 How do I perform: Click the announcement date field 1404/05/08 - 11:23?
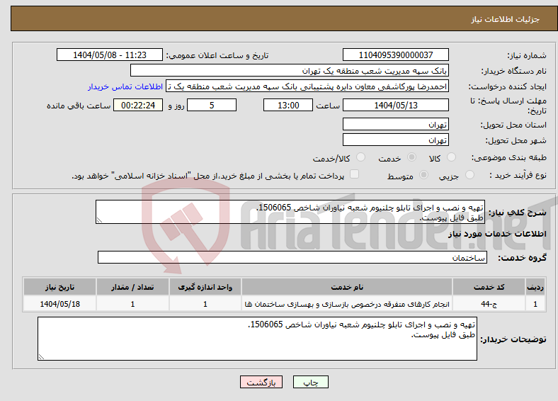point(110,55)
